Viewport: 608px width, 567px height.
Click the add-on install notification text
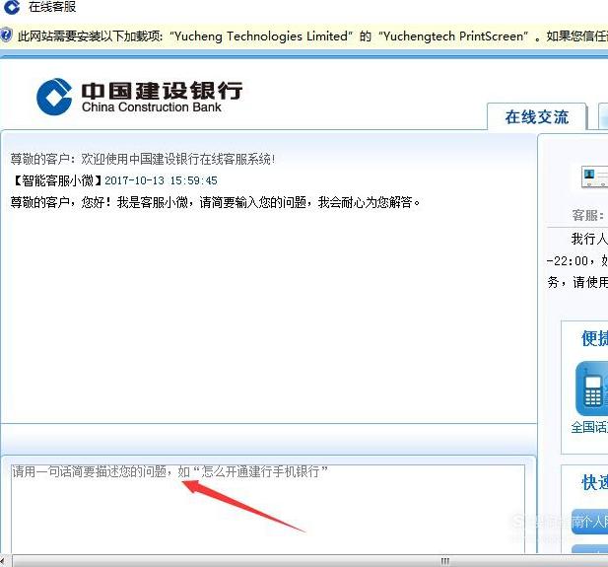coord(312,36)
